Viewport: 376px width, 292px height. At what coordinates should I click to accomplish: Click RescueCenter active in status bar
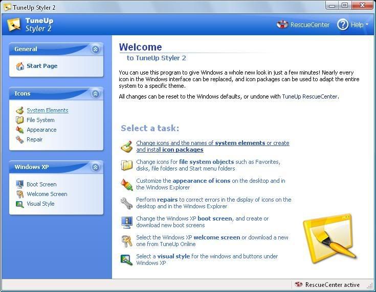coord(332,285)
